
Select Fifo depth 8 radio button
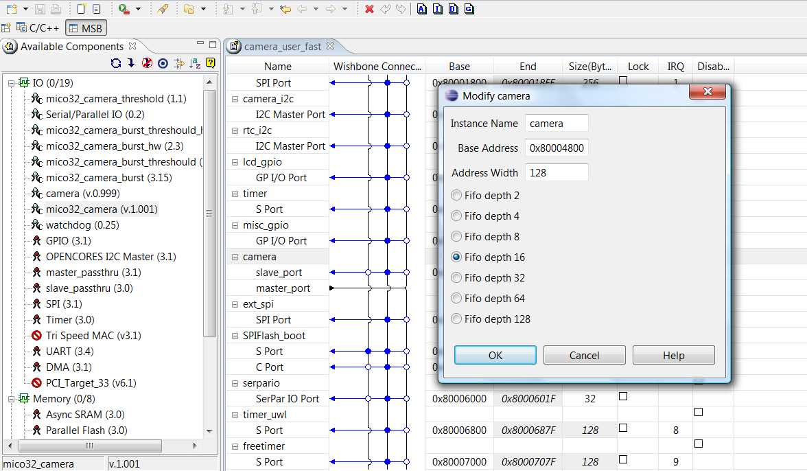[456, 236]
